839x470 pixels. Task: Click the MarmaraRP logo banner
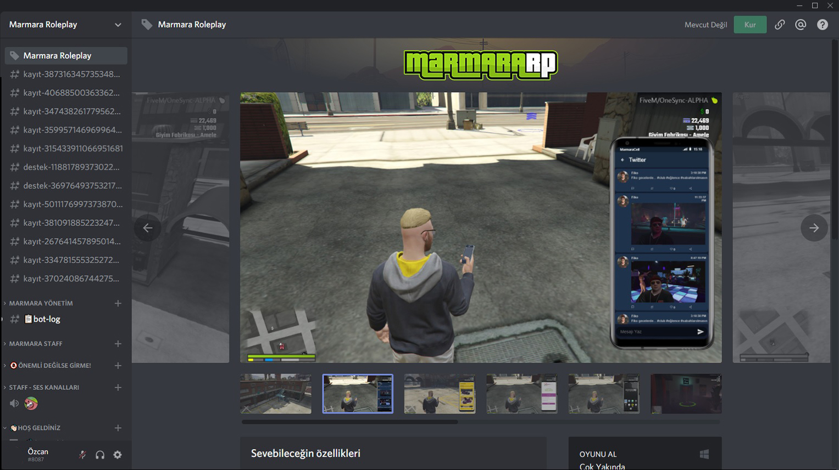pos(481,65)
